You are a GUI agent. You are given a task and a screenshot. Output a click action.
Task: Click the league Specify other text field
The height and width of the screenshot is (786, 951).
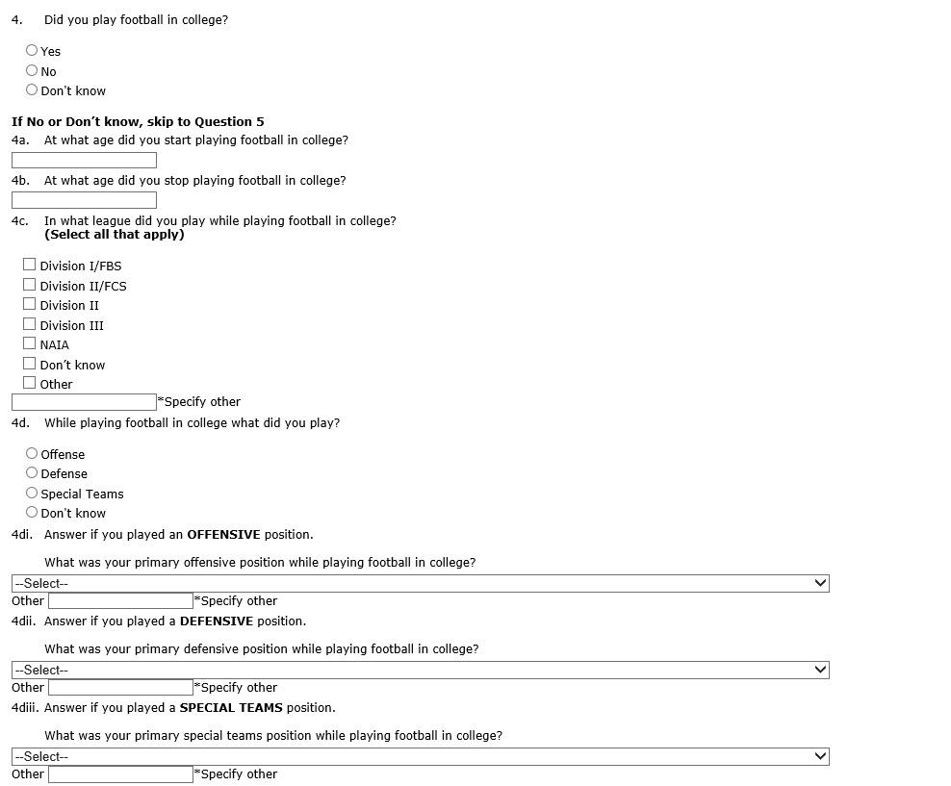tap(84, 402)
